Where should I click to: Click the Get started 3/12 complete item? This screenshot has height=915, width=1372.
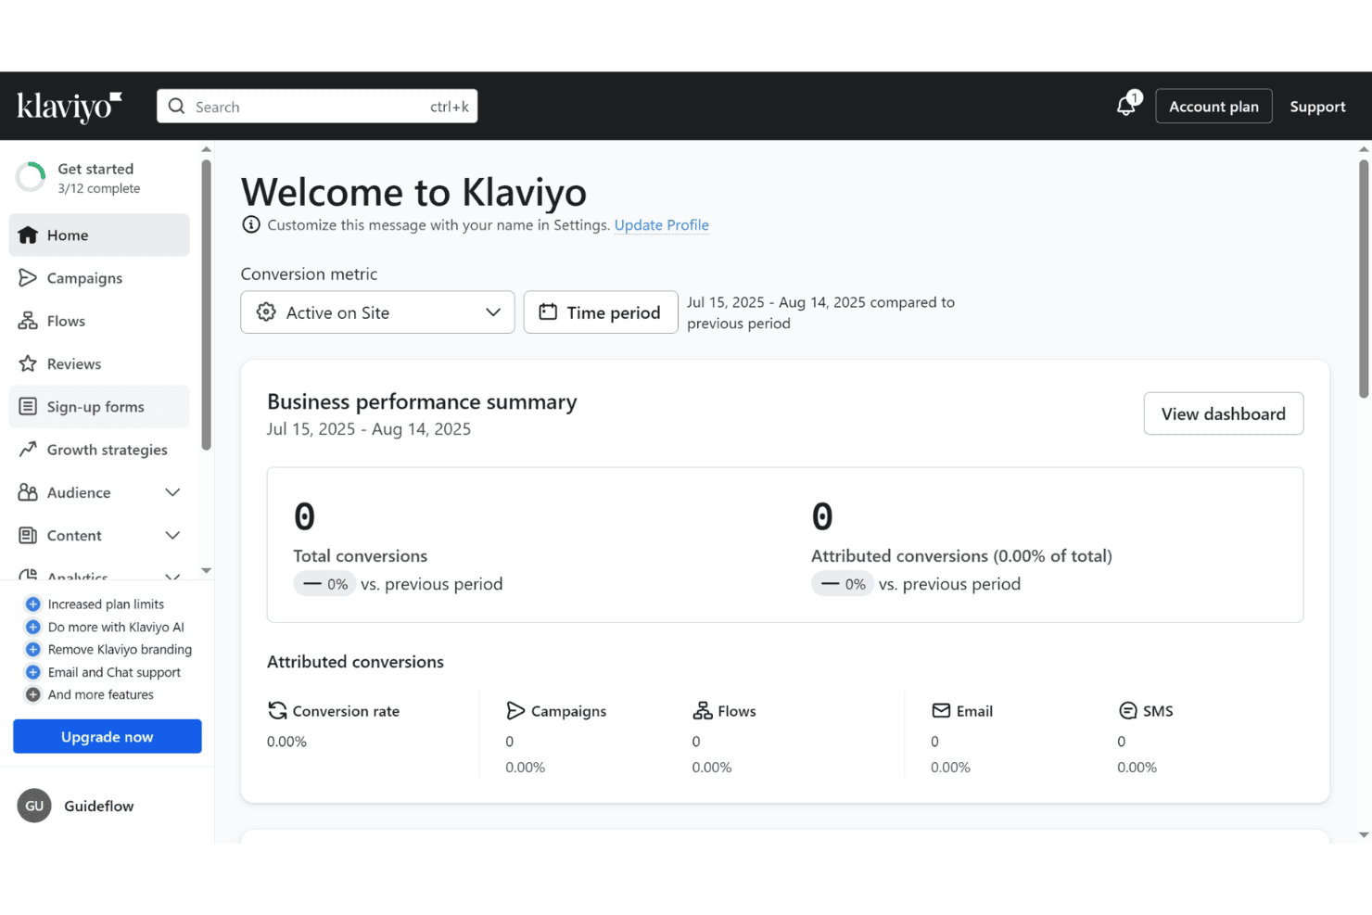(x=99, y=177)
